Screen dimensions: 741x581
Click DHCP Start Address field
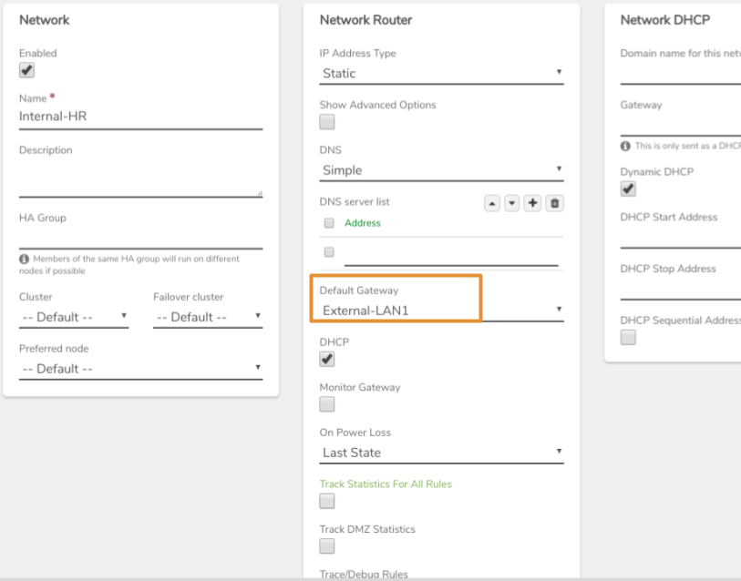tap(681, 238)
